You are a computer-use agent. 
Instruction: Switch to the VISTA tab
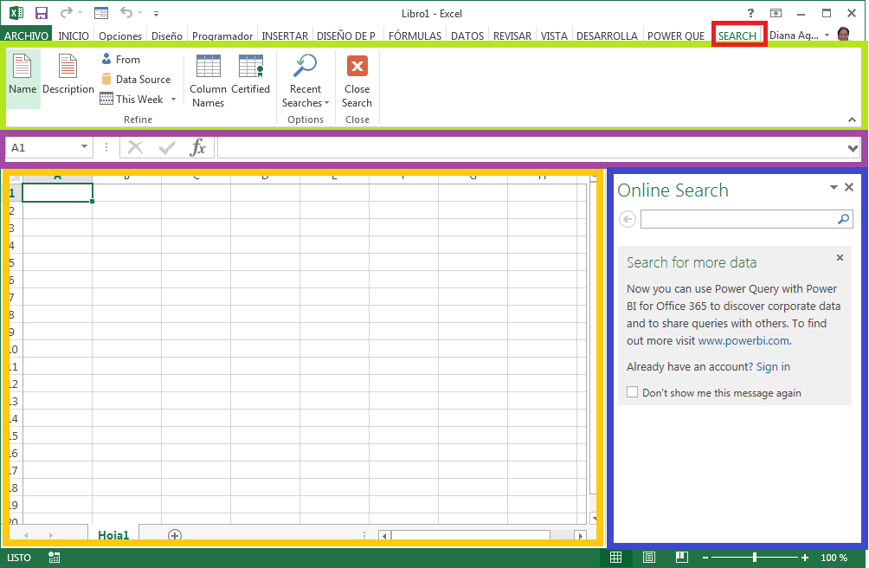554,35
